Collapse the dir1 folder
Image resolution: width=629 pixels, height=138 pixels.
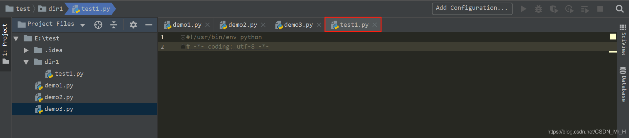pyautogui.click(x=26, y=62)
